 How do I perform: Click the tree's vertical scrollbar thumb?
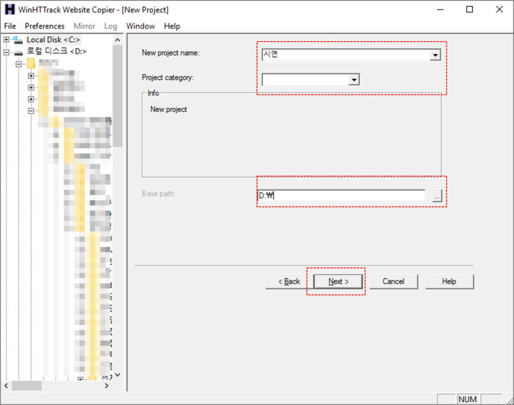click(x=118, y=96)
